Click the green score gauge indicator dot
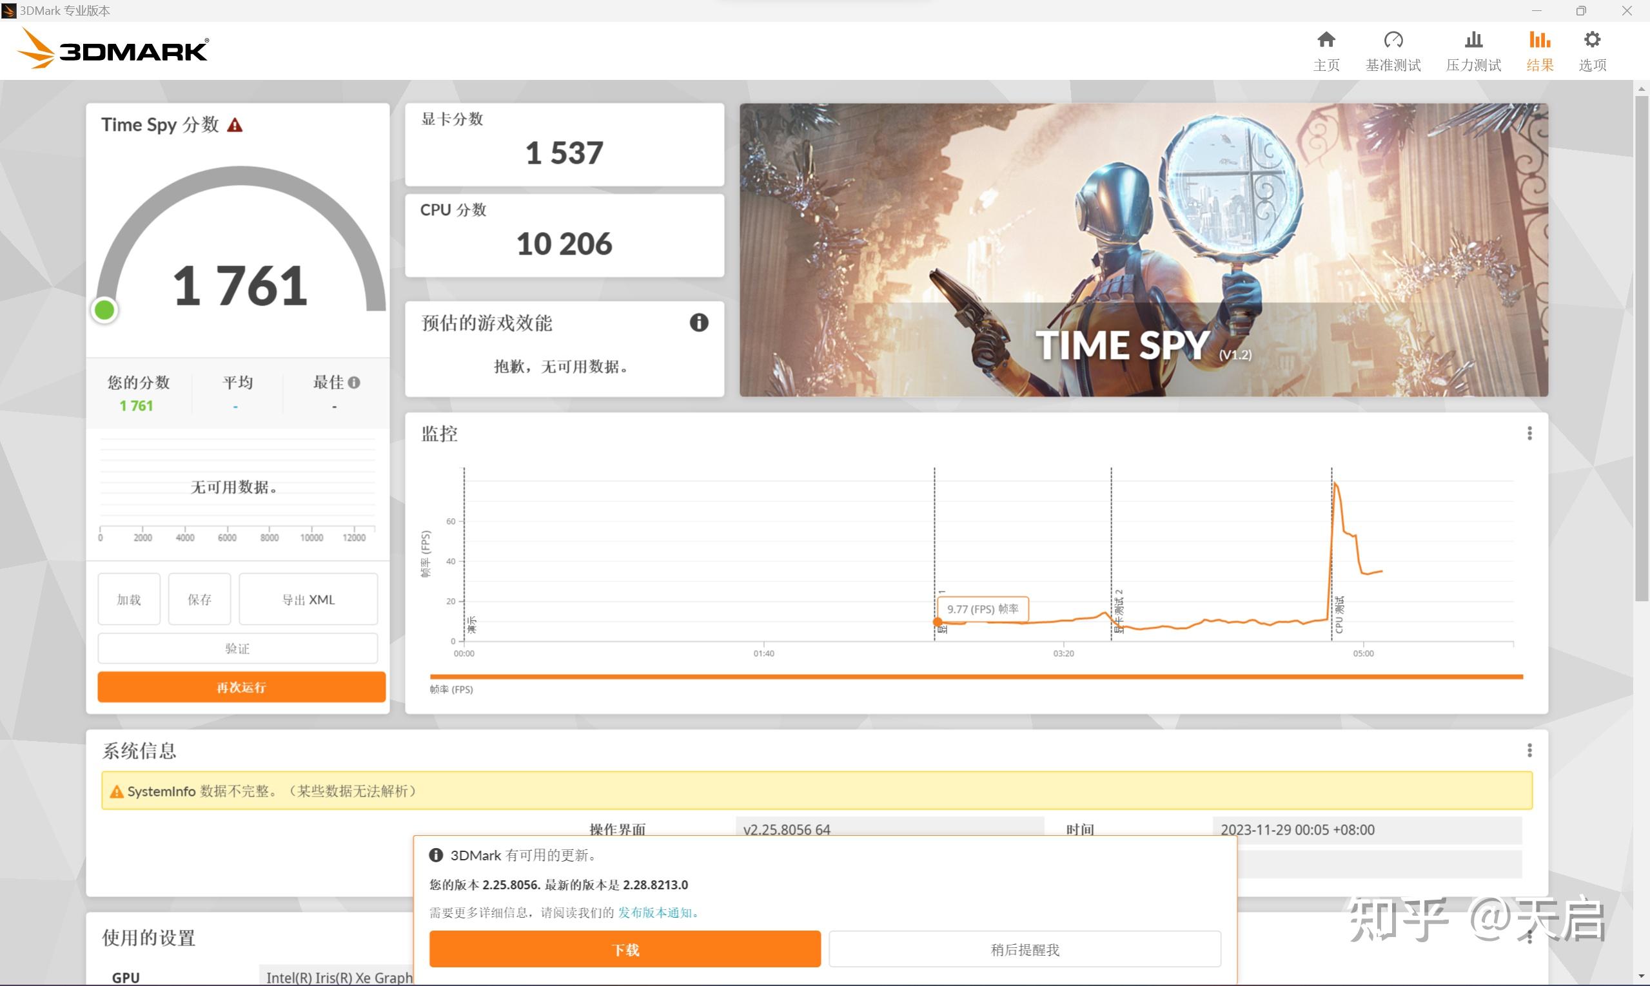The width and height of the screenshot is (1650, 986). 105,310
